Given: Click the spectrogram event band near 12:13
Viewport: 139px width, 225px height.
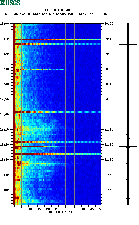Looking at the screenshot, I should [57, 44].
